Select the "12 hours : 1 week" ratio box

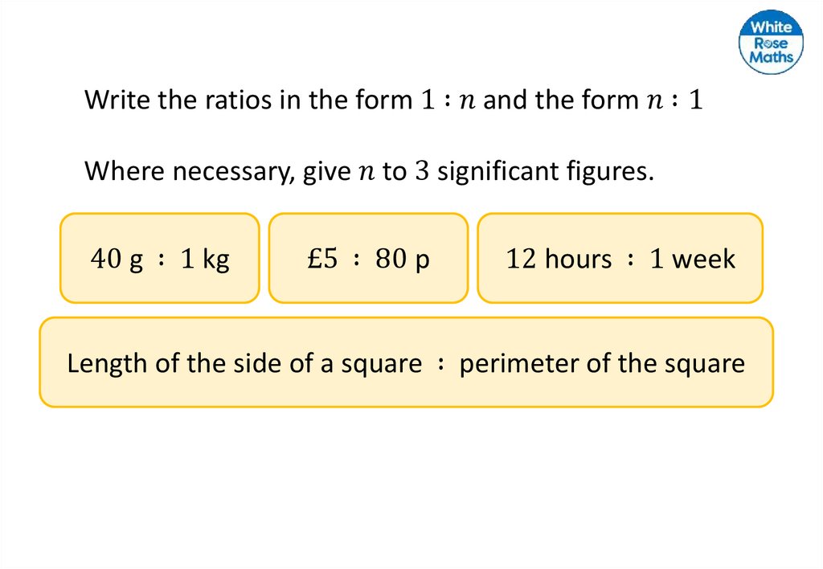620,258
